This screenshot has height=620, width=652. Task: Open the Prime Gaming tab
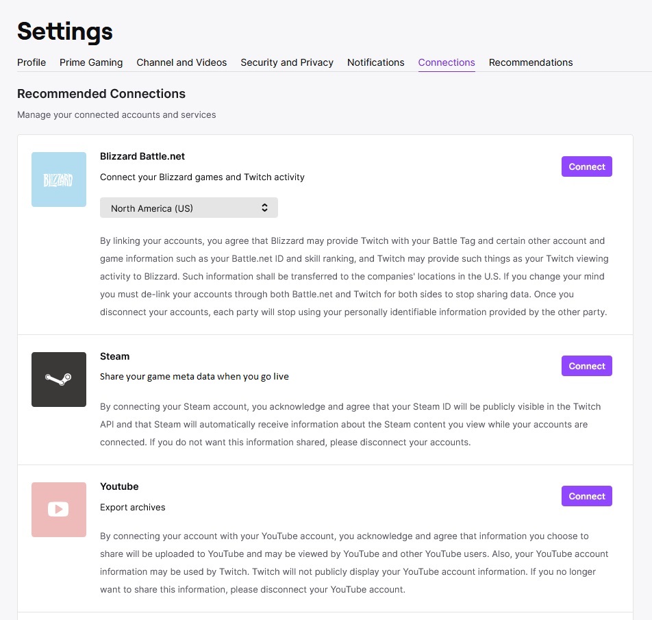(x=91, y=62)
